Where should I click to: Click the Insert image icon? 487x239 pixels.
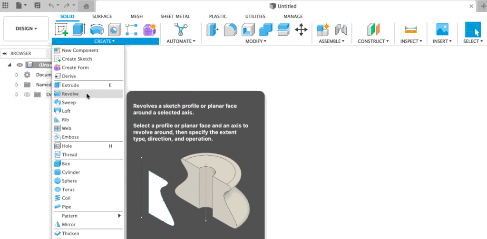[x=442, y=29]
